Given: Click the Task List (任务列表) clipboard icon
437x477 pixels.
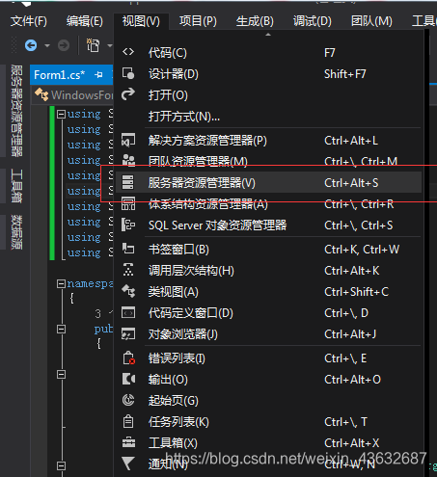Looking at the screenshot, I should click(128, 421).
